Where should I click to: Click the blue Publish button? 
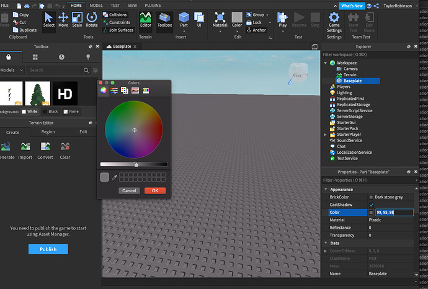(48, 249)
